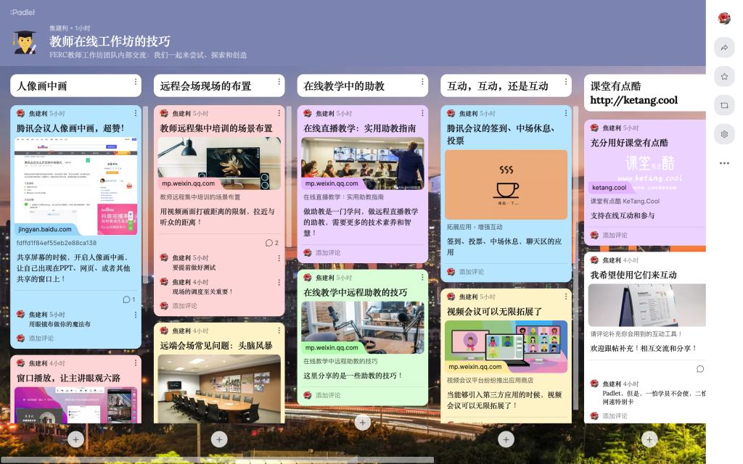Open menu for comment 现场的调度至关重要
Screen dimensions: 743x464
[x=279, y=282]
